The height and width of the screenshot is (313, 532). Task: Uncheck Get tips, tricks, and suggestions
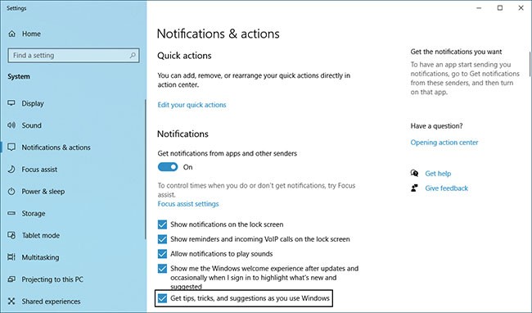(x=162, y=298)
